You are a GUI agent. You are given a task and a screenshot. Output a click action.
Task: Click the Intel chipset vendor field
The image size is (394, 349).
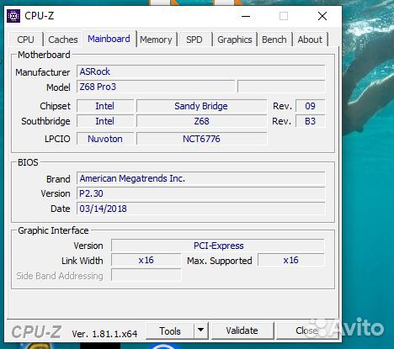click(105, 106)
